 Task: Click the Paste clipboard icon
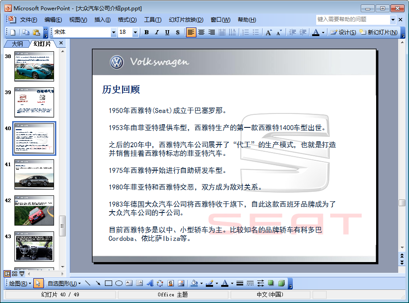(x=36, y=32)
